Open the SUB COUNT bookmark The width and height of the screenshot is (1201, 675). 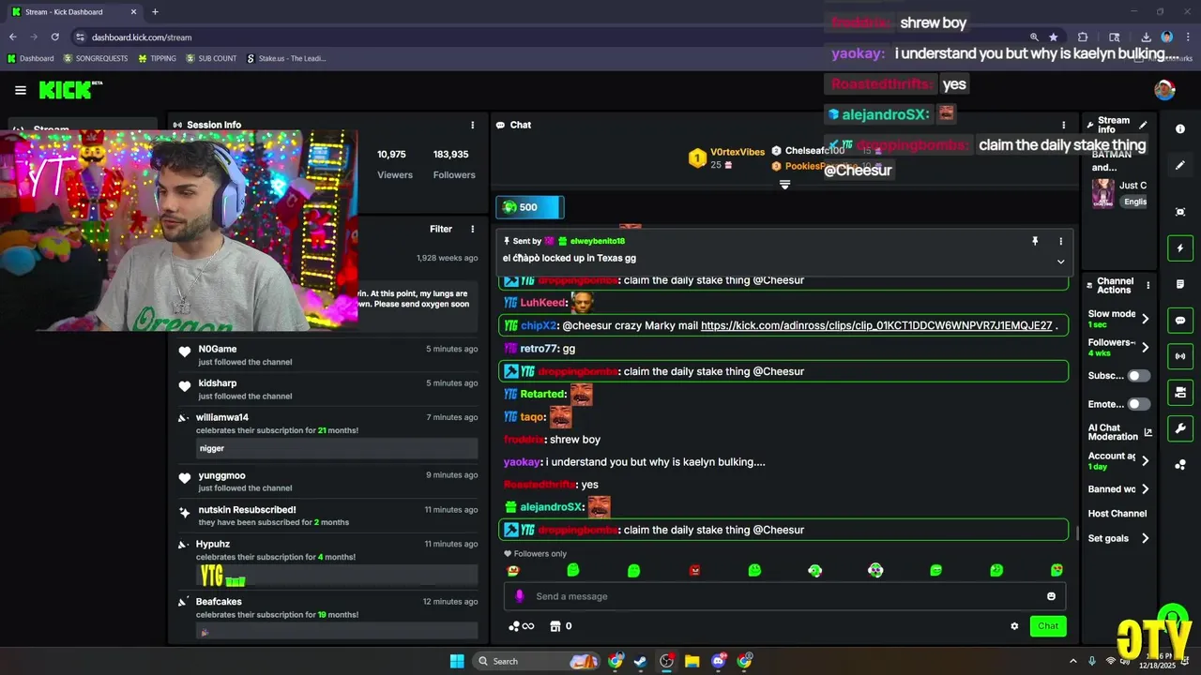point(211,58)
